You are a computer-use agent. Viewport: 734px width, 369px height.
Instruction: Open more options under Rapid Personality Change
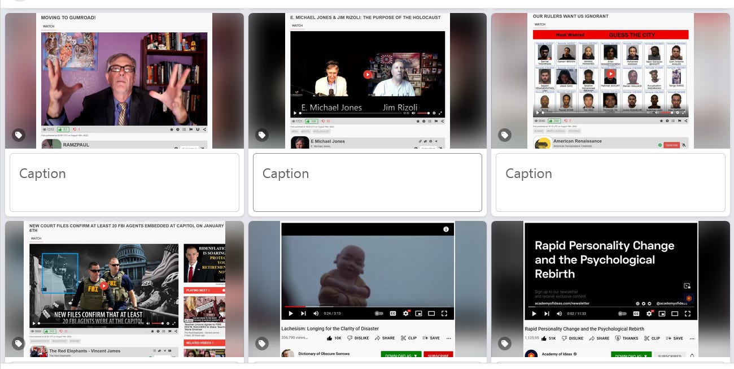692,338
